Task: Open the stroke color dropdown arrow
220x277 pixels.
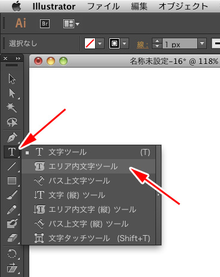Action: pyautogui.click(x=124, y=43)
